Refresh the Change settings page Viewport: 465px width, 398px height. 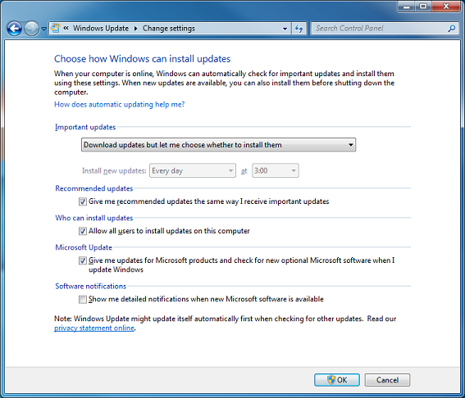[x=299, y=29]
